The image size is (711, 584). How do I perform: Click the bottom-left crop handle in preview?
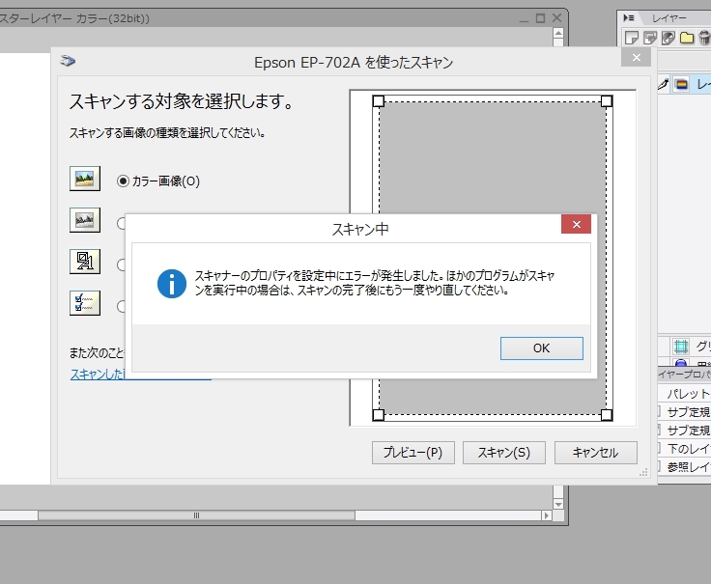click(378, 414)
